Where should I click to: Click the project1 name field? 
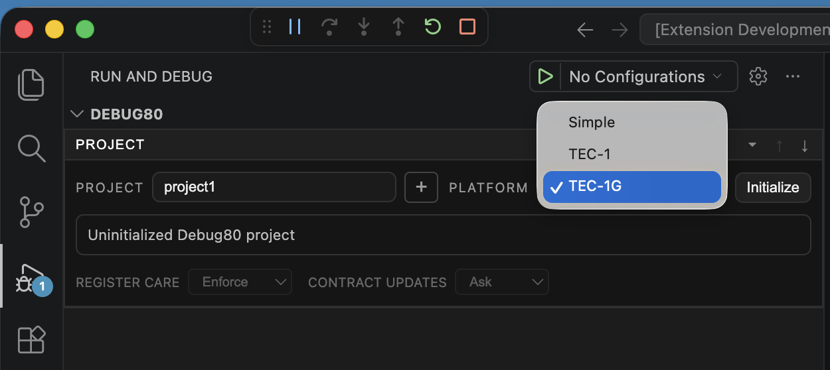coord(274,187)
